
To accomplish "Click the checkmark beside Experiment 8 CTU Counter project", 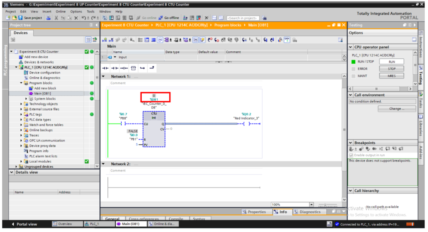I will coord(86,52).
